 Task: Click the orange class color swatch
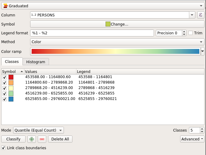11,83
